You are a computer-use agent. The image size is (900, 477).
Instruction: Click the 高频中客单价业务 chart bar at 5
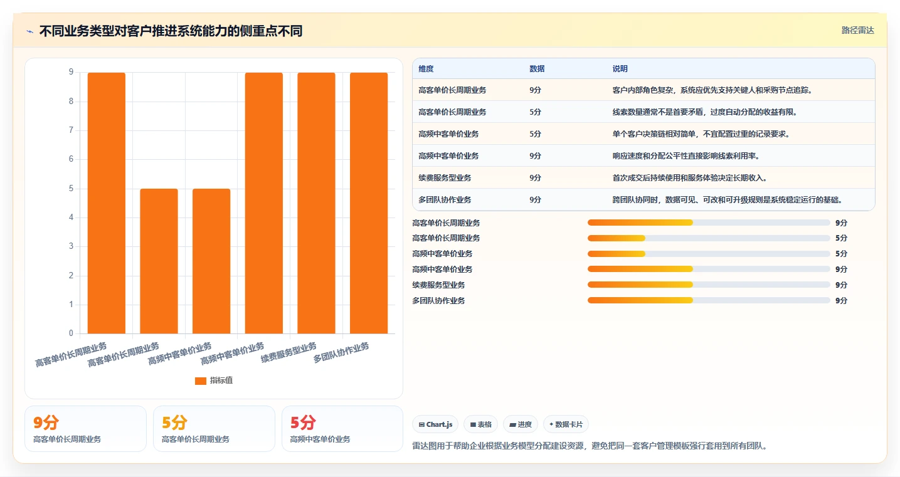(x=211, y=261)
